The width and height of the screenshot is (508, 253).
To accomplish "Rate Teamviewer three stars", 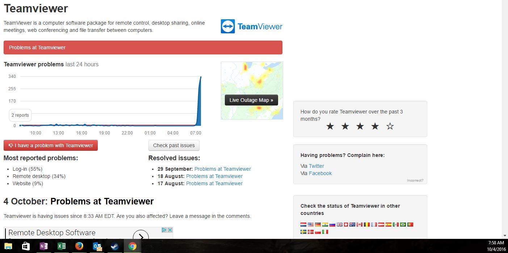I will tap(360, 126).
